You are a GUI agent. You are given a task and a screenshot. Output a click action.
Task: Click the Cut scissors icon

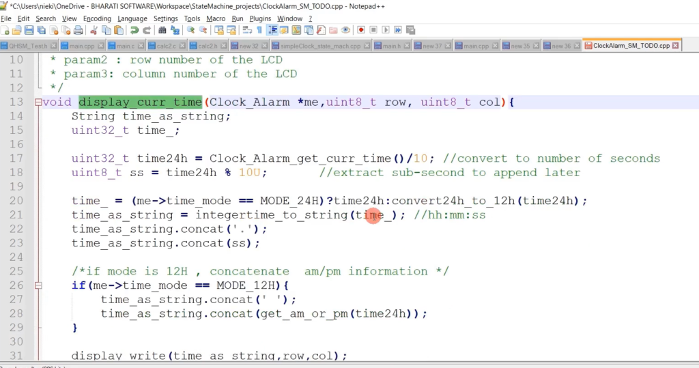coord(94,30)
